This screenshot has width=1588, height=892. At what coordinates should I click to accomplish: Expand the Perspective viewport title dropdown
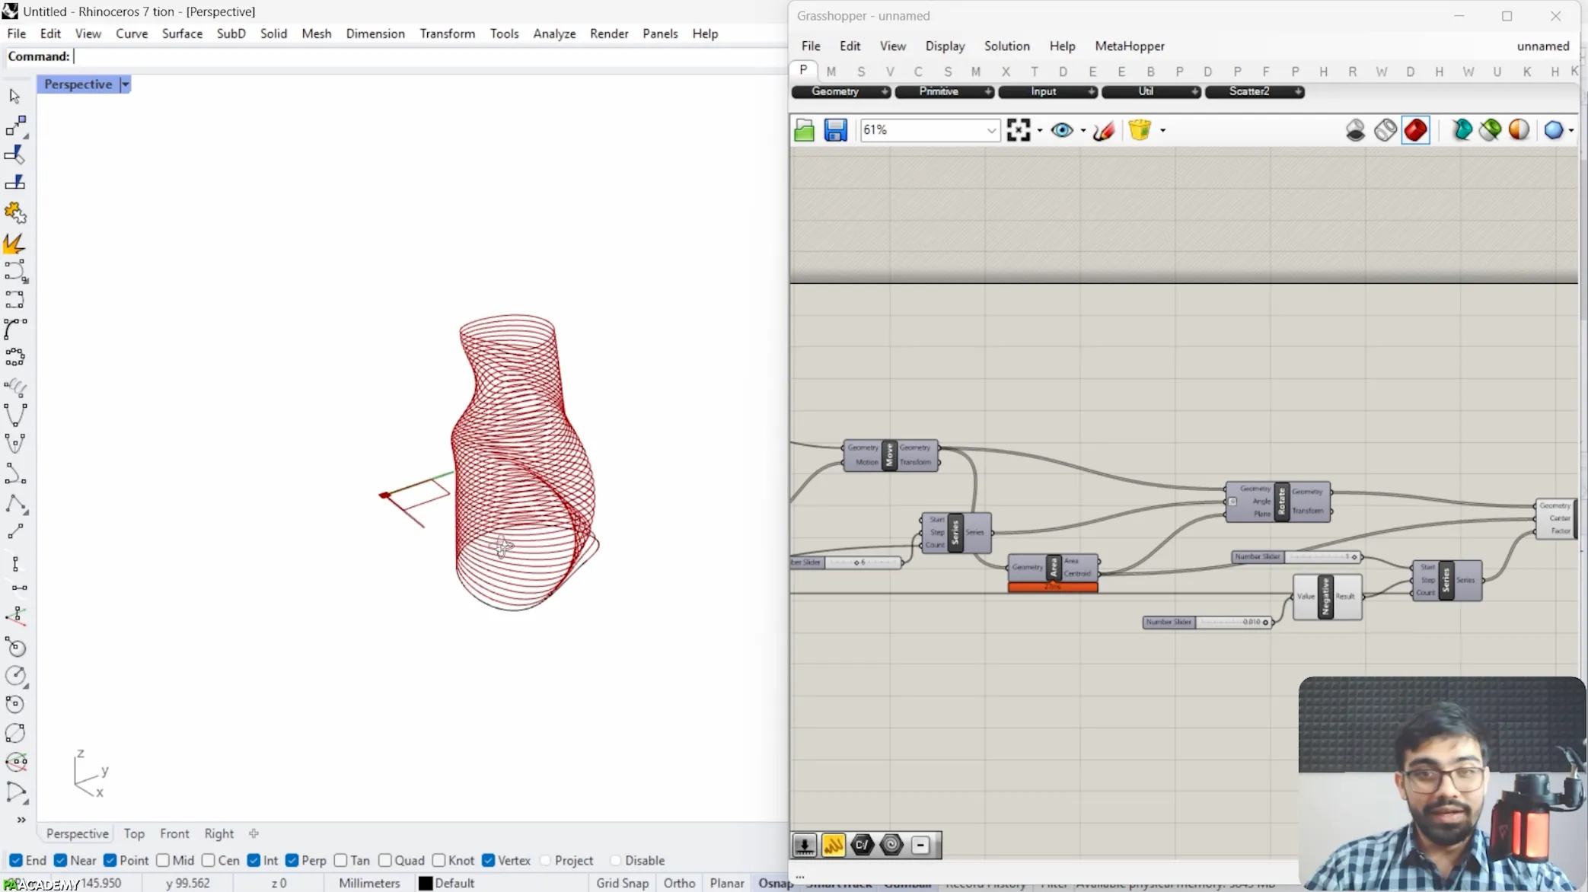click(x=126, y=84)
